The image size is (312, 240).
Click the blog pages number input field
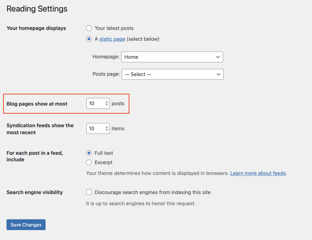point(95,103)
